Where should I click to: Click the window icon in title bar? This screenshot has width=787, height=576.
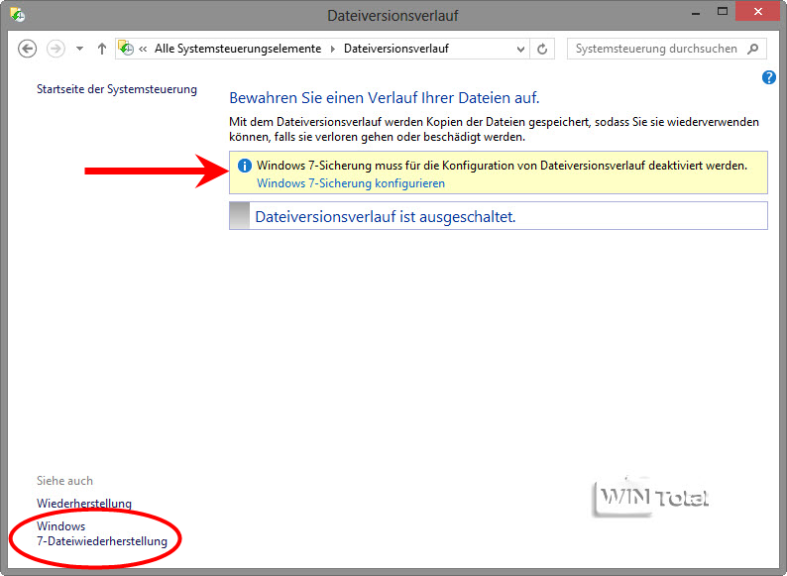coord(18,15)
